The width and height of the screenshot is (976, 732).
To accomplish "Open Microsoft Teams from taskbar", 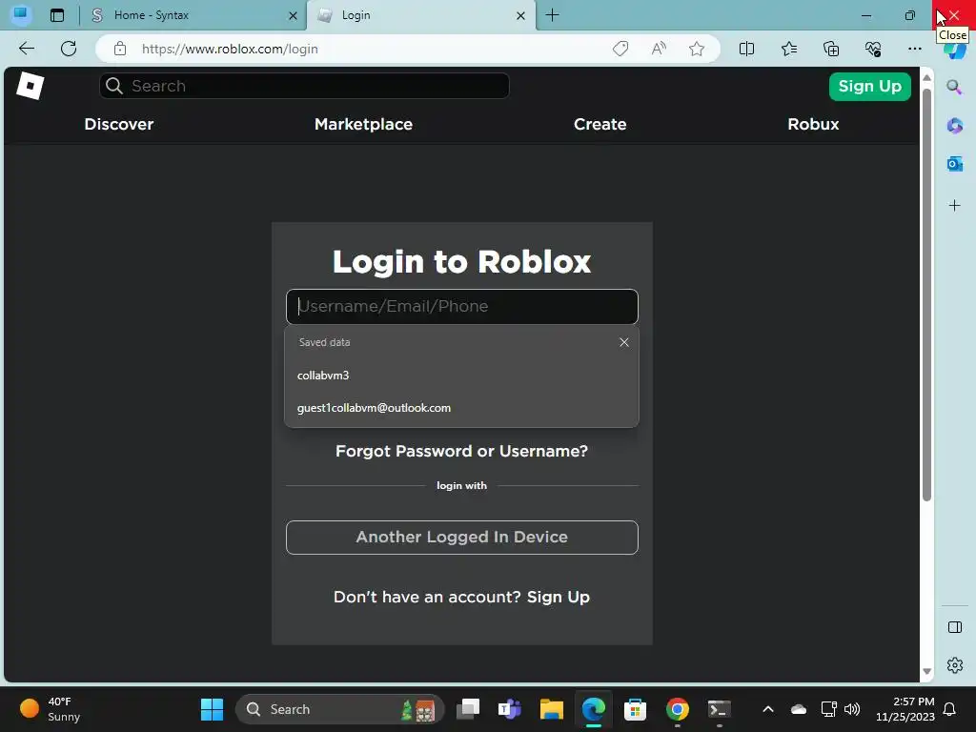I will click(510, 709).
